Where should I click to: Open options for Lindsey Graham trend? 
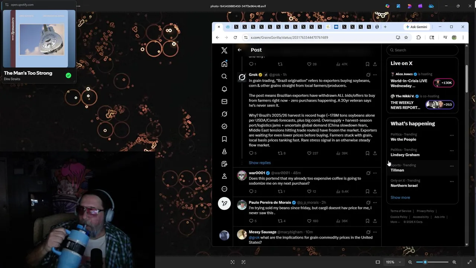(452, 151)
